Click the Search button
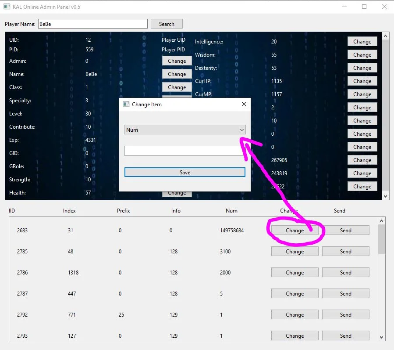The width and height of the screenshot is (394, 350). click(x=167, y=24)
